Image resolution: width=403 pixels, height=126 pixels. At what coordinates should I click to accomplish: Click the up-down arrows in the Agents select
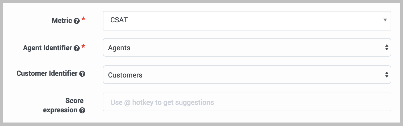386,48
